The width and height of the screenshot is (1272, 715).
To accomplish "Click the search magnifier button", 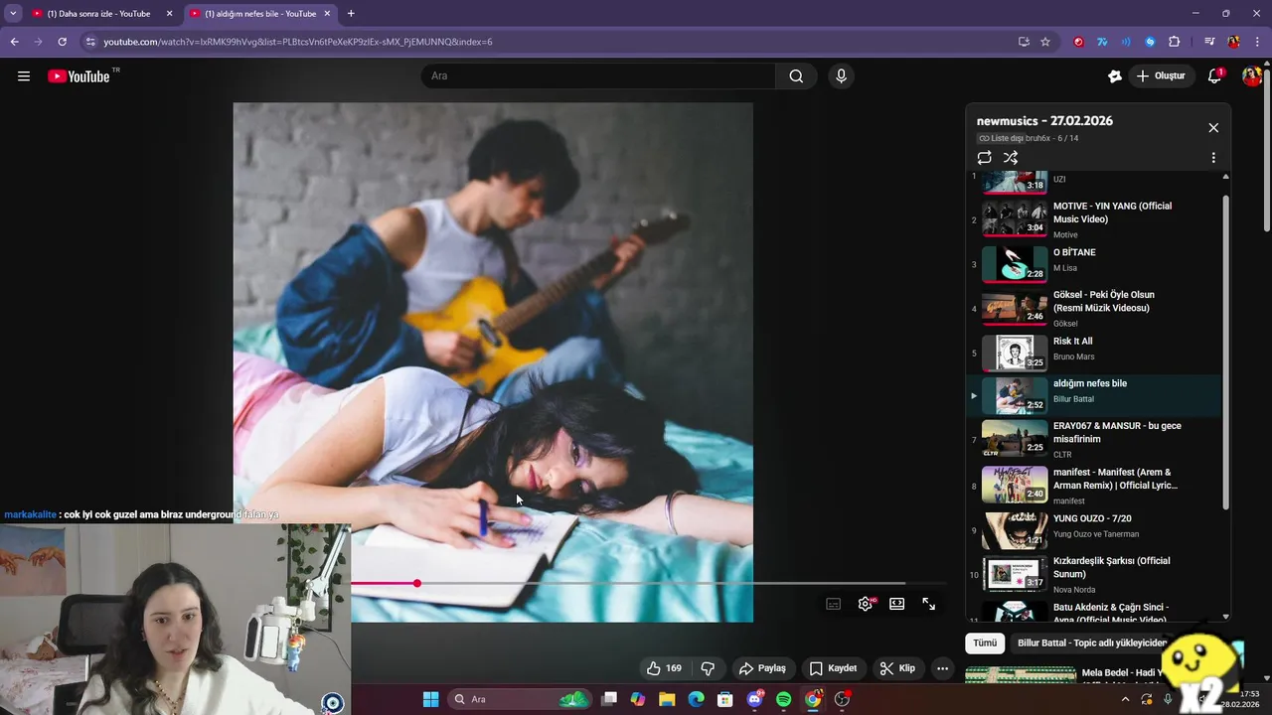I will 796,76.
